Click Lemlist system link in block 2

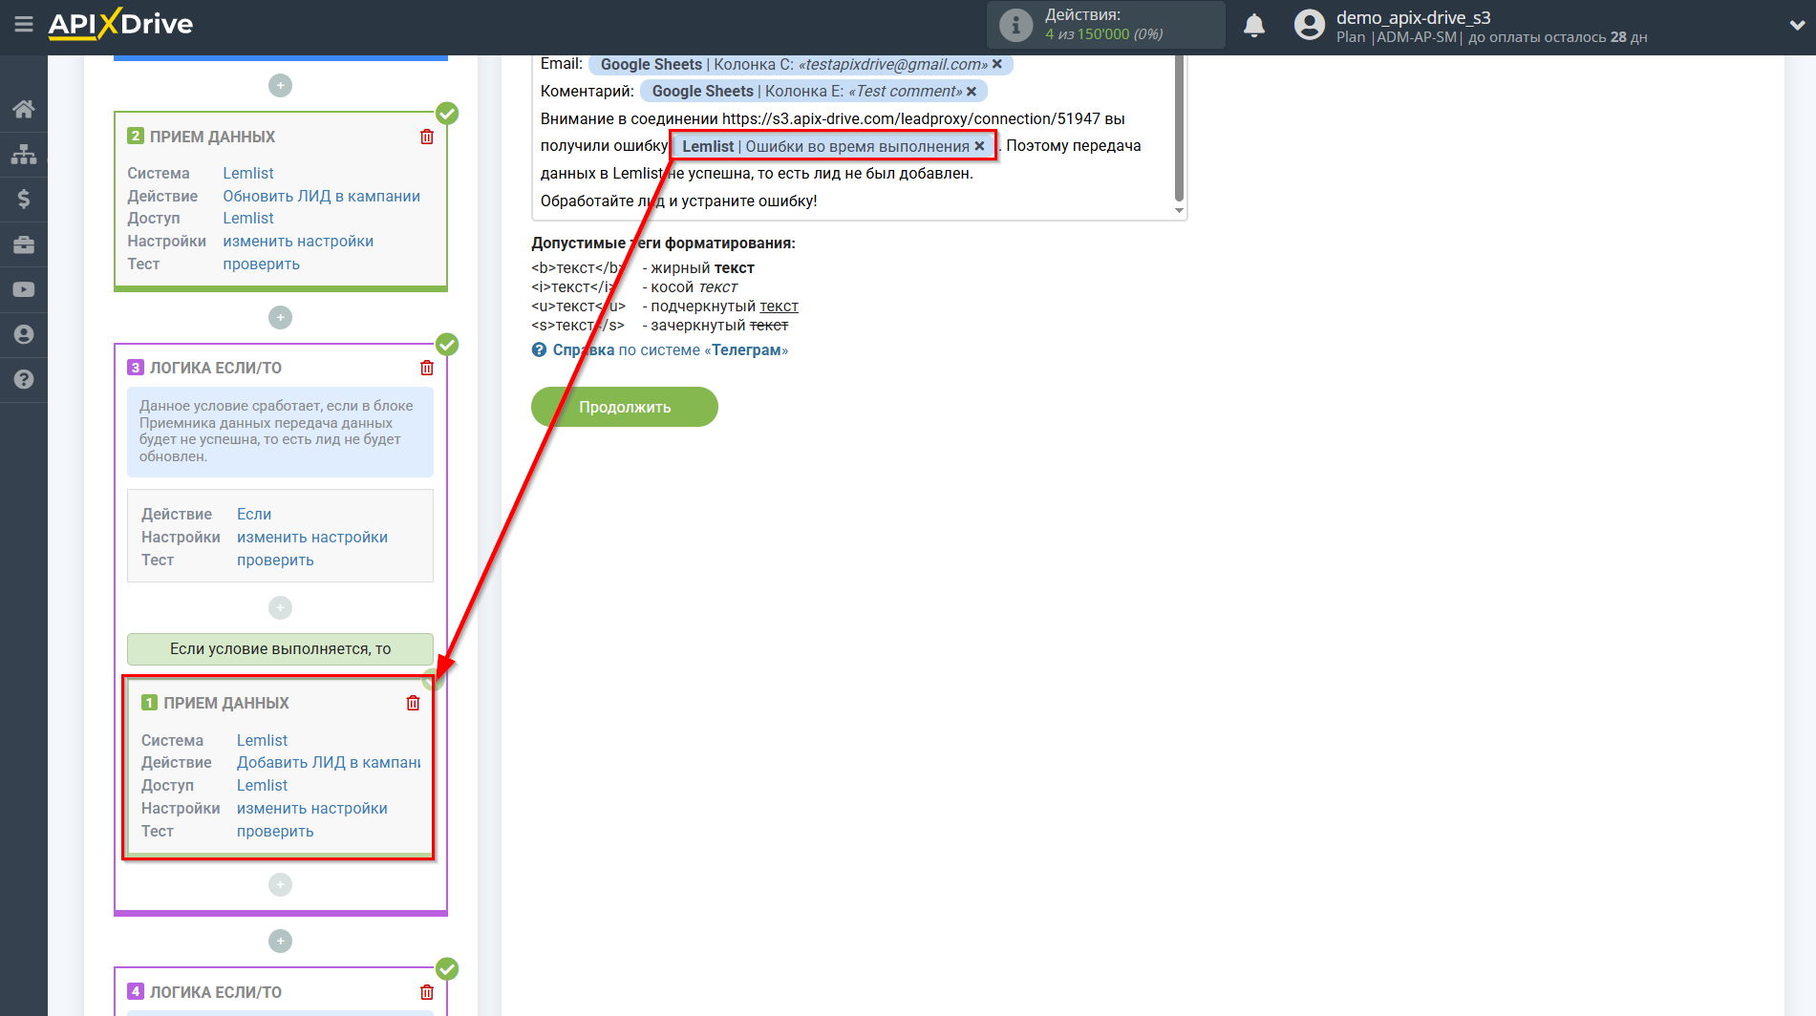point(248,173)
